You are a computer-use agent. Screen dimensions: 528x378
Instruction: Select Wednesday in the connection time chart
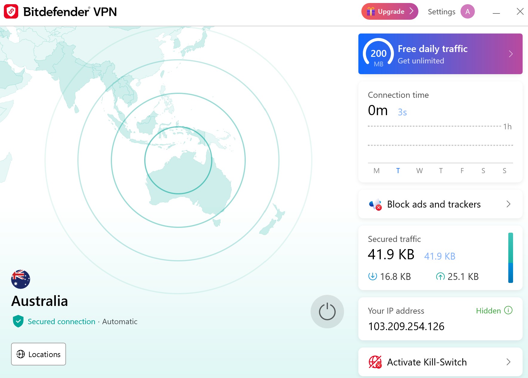(x=419, y=171)
